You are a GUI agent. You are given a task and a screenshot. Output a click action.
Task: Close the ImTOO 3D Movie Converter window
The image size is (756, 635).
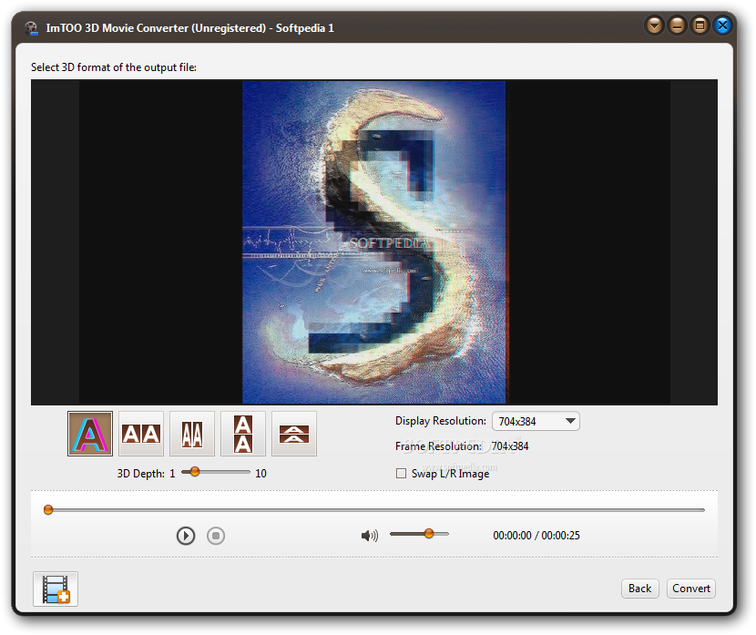coord(722,26)
